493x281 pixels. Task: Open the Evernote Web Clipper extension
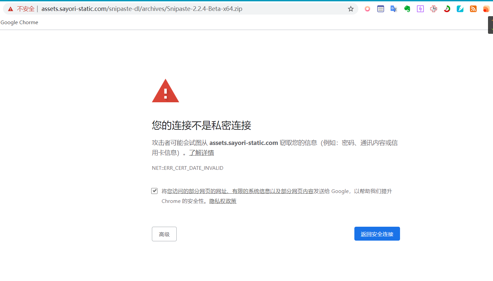point(407,9)
